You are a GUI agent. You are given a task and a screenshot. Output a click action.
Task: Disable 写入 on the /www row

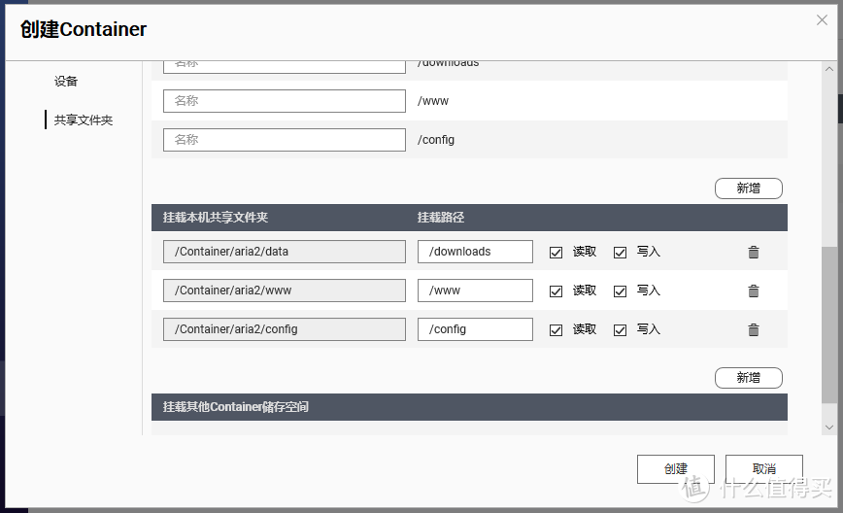621,291
